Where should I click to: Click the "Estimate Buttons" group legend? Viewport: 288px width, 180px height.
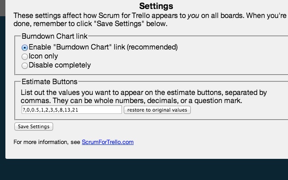[49, 81]
